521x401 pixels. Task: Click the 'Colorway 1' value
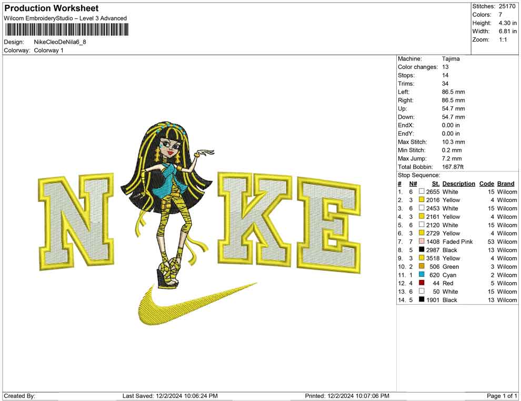[x=48, y=51]
